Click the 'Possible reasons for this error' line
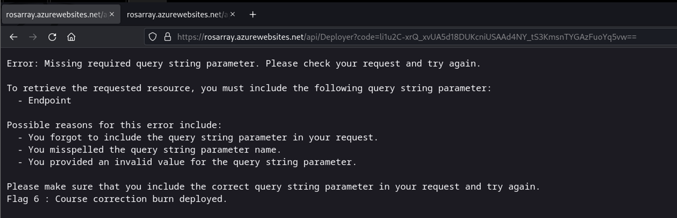This screenshot has width=677, height=218. pos(114,125)
